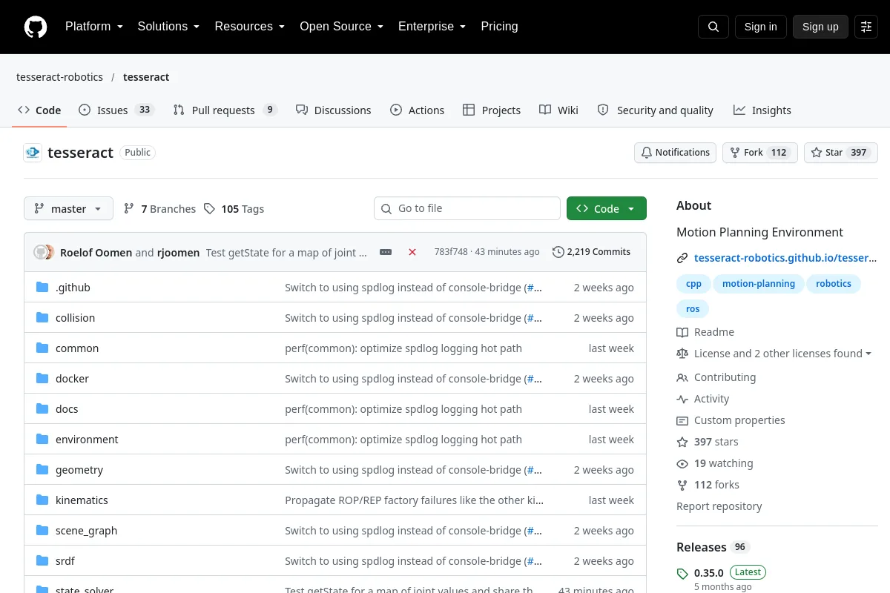Click the Go to file search field
This screenshot has width=890, height=593.
[467, 209]
